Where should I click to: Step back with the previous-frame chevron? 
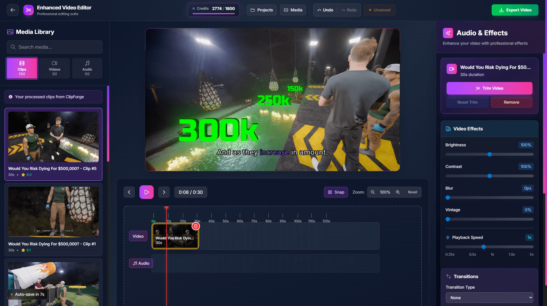[129, 192]
